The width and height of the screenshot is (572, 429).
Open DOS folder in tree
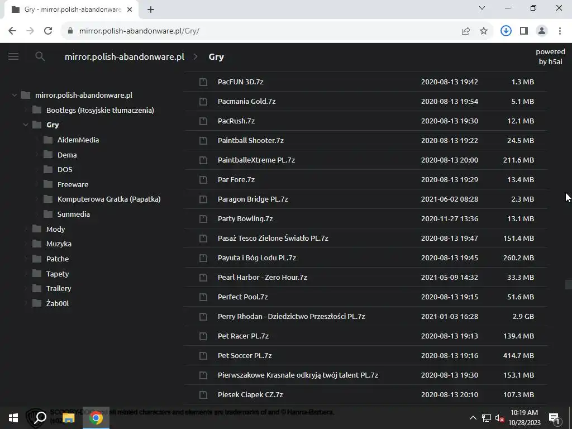tap(65, 170)
